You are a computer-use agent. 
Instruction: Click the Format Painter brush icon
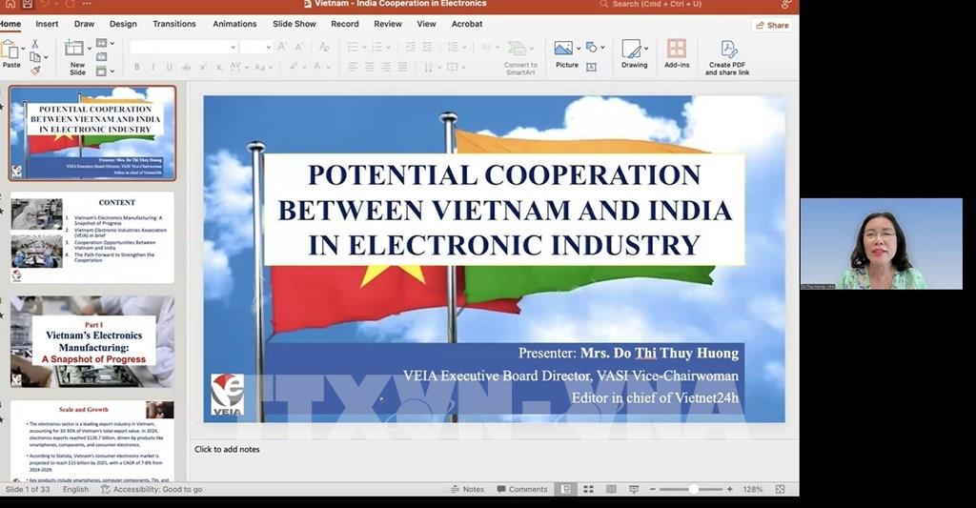[35, 71]
